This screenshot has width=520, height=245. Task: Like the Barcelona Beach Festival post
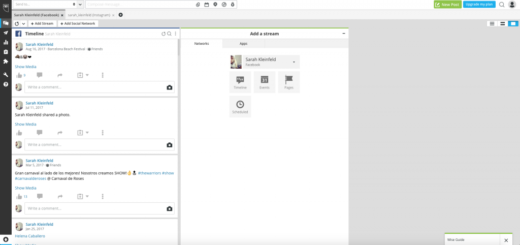19,75
